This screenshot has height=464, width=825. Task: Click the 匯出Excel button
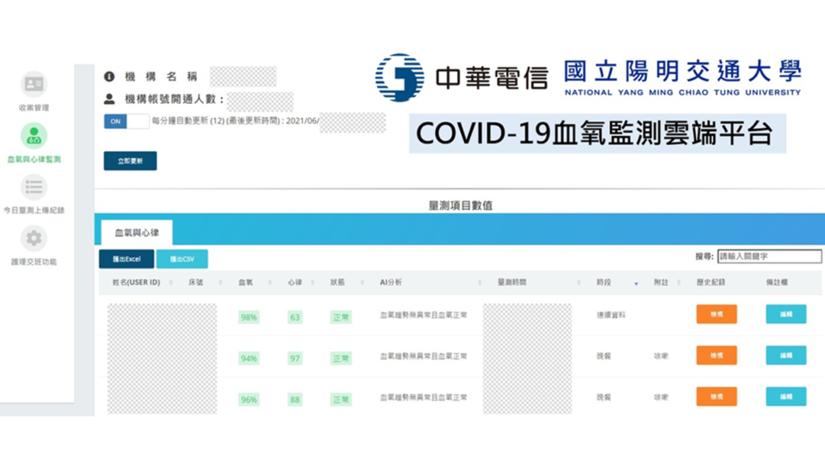coord(126,259)
